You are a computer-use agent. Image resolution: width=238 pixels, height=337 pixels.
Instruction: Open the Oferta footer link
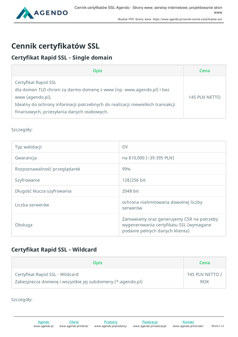pyautogui.click(x=74, y=322)
